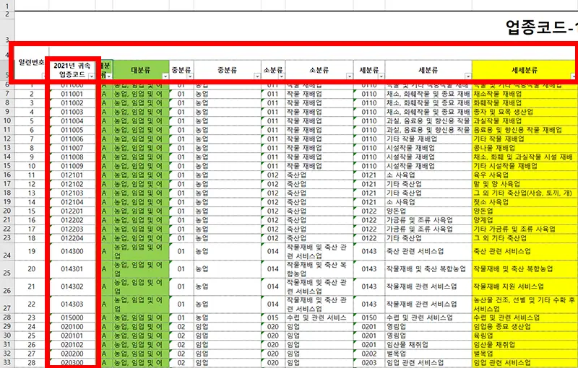
Task: Select row header 24
Action: click(x=7, y=252)
